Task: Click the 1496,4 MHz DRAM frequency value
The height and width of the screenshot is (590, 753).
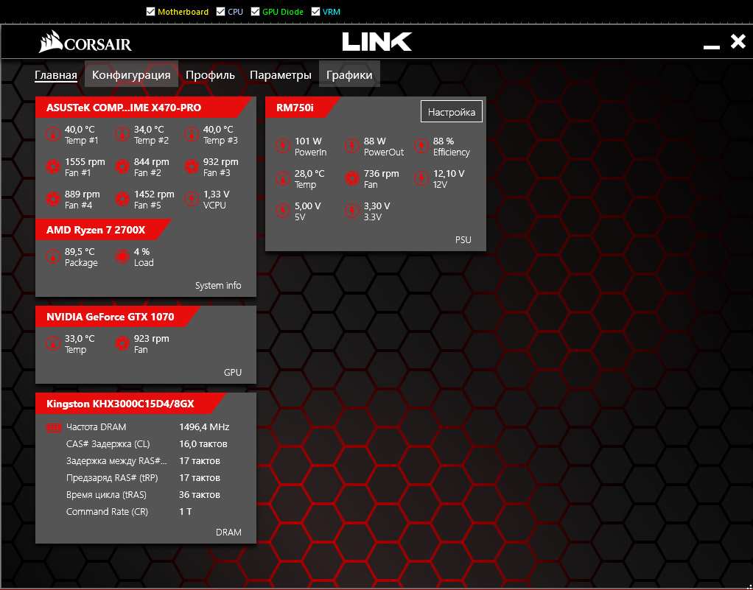Action: pyautogui.click(x=204, y=426)
